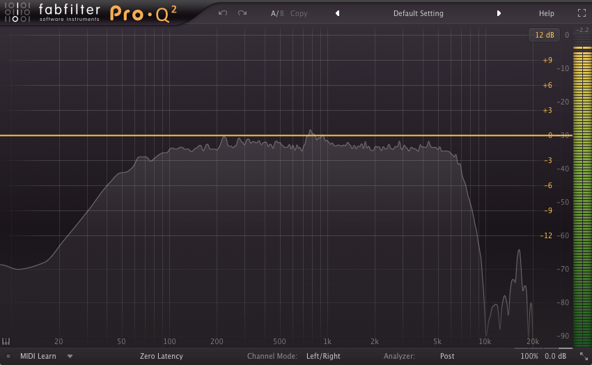Open the 12 dB display range selector
The height and width of the screenshot is (365, 592).
(544, 35)
